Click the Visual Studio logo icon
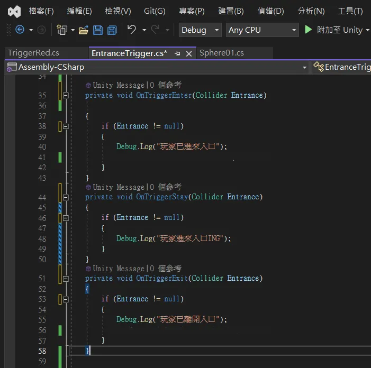The image size is (371, 368). click(14, 11)
